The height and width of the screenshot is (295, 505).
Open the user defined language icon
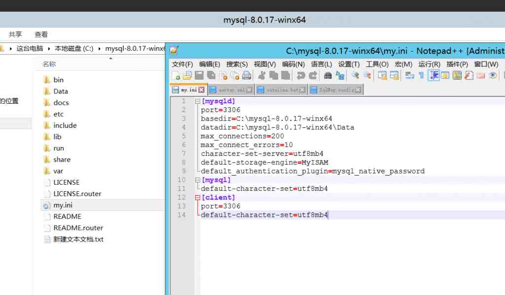445,75
